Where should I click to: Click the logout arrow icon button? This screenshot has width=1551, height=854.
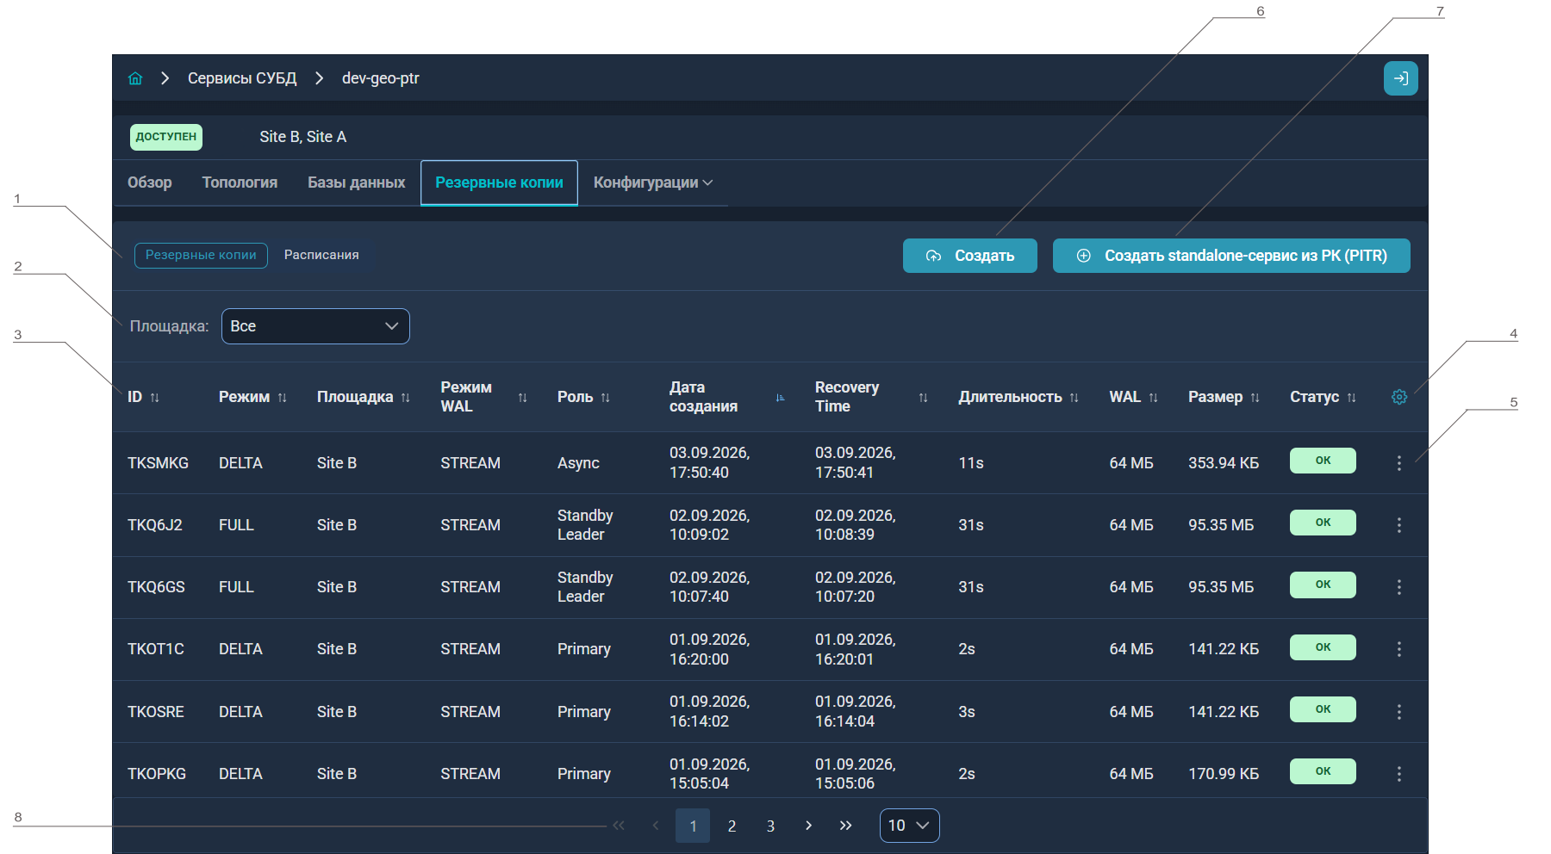pyautogui.click(x=1400, y=78)
